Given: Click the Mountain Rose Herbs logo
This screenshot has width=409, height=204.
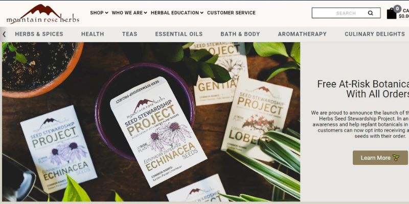Looking at the screenshot, I should [43, 14].
